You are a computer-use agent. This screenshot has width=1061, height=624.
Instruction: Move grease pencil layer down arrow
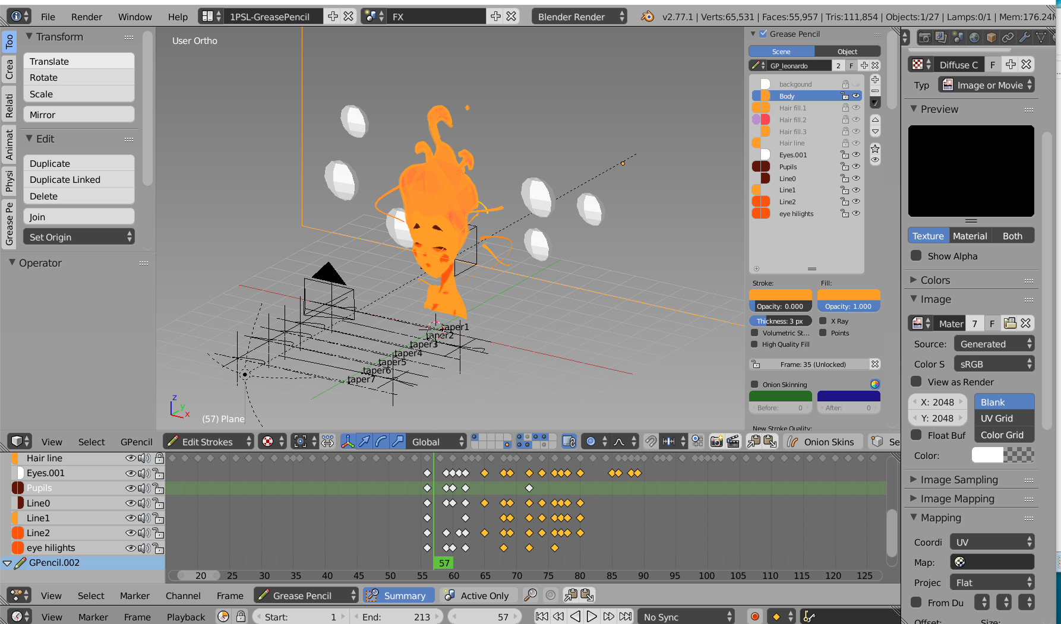click(x=875, y=131)
